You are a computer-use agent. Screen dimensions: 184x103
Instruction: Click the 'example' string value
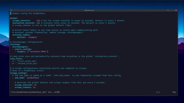[x=32, y=37]
